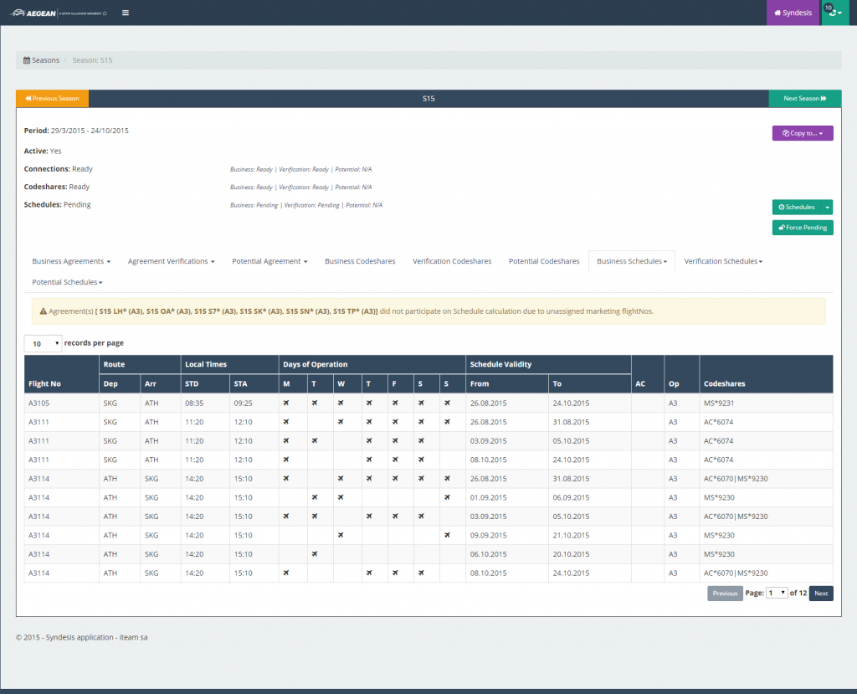Switch to the Verification Codeshares tab
This screenshot has height=694, width=857.
click(452, 260)
